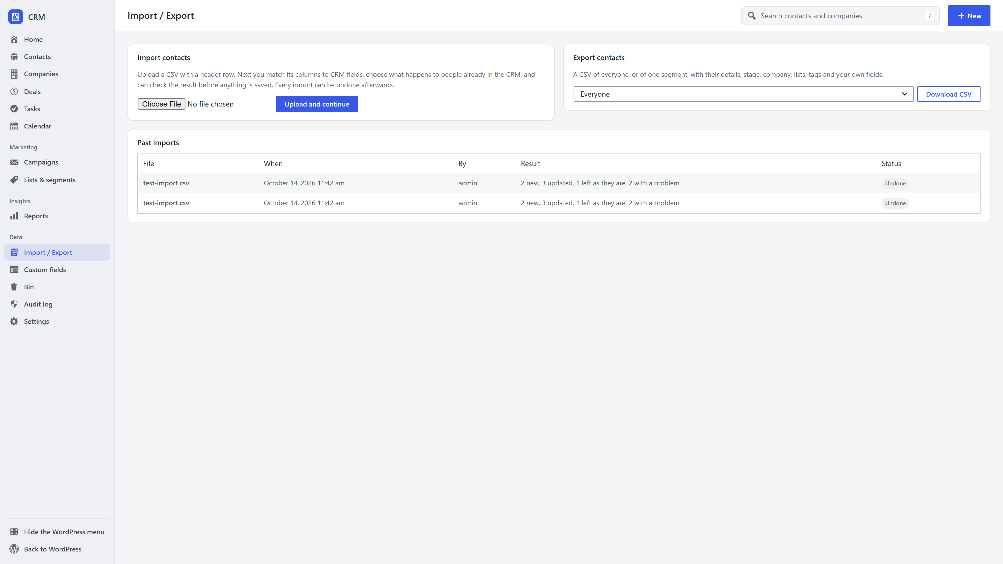The width and height of the screenshot is (1003, 564).
Task: Click the Import / Export database icon
Action: 14,252
